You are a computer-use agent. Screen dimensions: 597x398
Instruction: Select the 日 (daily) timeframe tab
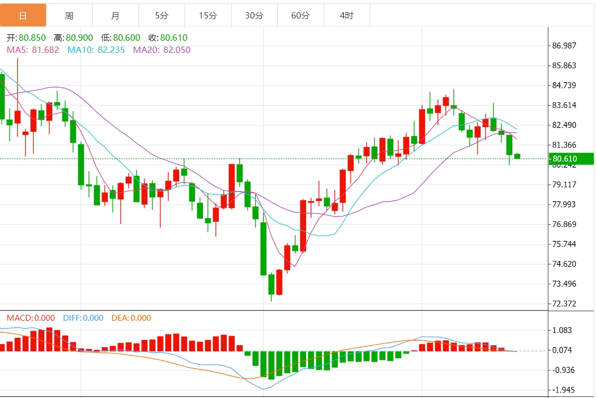point(23,15)
